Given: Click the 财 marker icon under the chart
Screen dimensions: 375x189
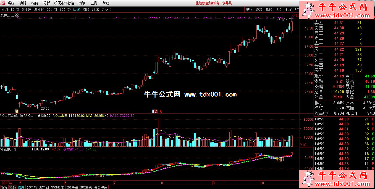Looking at the screenshot, I should (153, 111).
